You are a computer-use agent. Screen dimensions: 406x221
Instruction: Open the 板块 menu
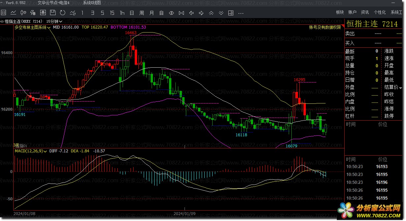click(340, 12)
